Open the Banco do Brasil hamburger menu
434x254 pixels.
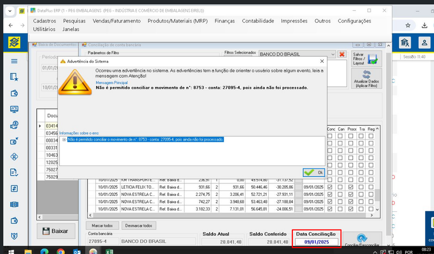click(x=14, y=61)
